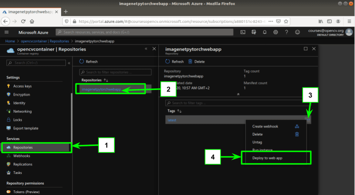Sort Repositories column using arrows
Screen dimensions: 355x195
point(106,80)
